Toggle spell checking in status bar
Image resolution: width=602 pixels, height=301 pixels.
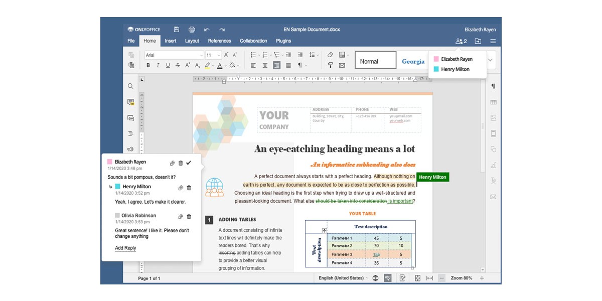[388, 278]
